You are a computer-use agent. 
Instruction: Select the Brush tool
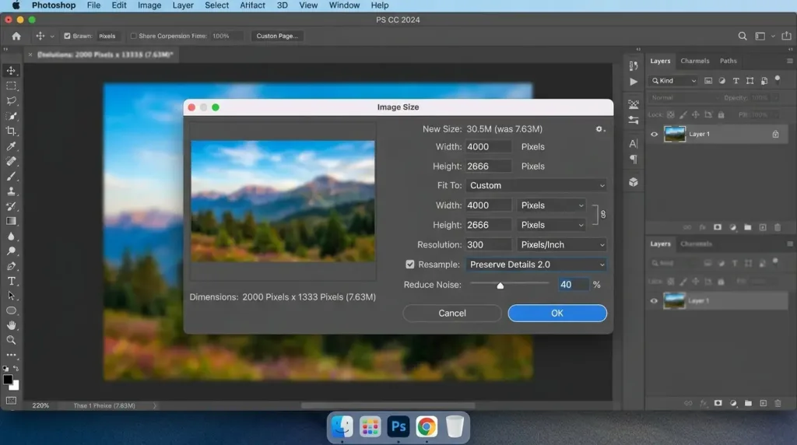click(11, 177)
